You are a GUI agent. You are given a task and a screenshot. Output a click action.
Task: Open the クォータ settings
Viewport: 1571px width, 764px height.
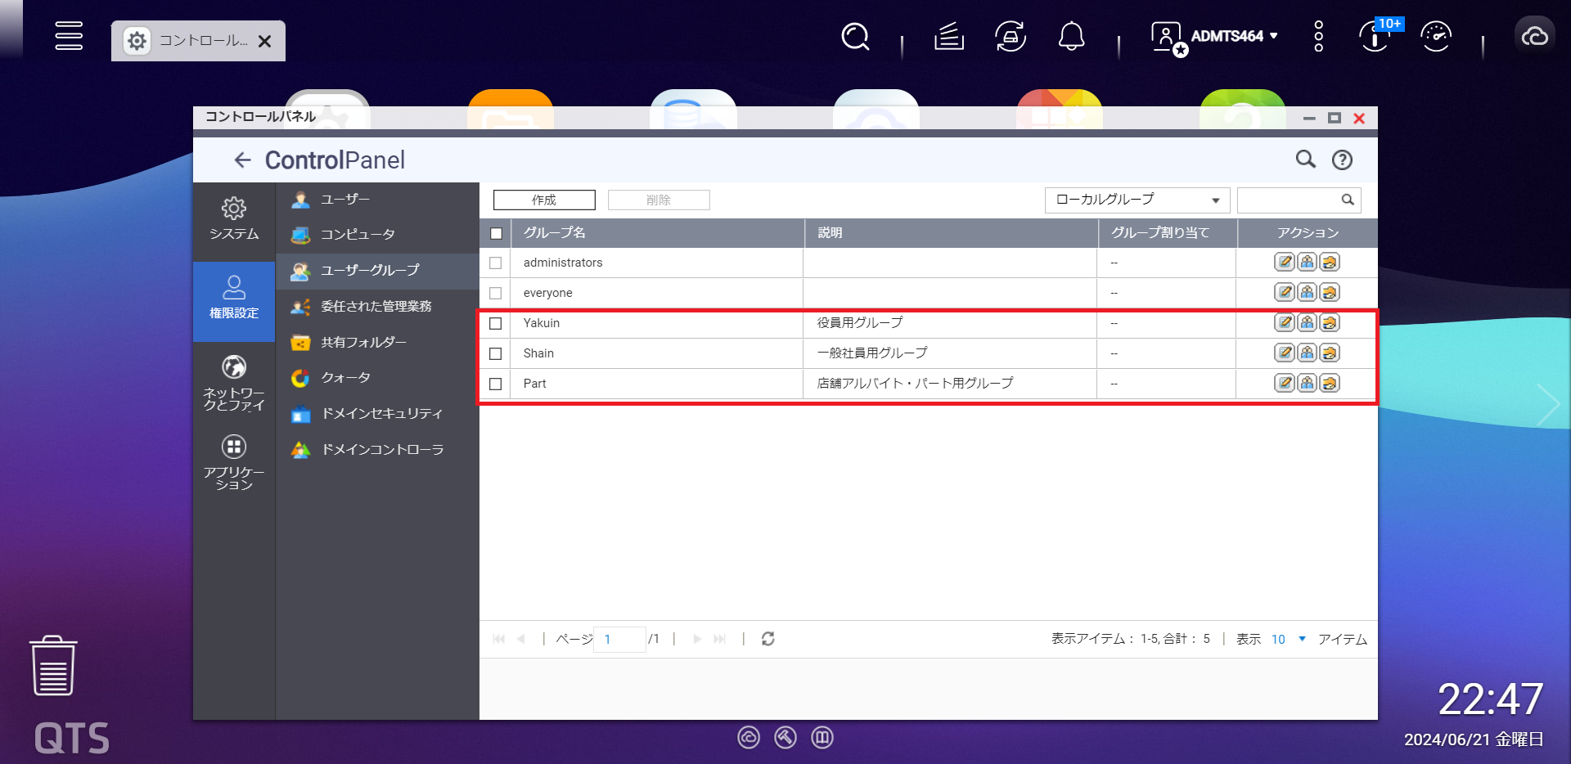(x=377, y=378)
